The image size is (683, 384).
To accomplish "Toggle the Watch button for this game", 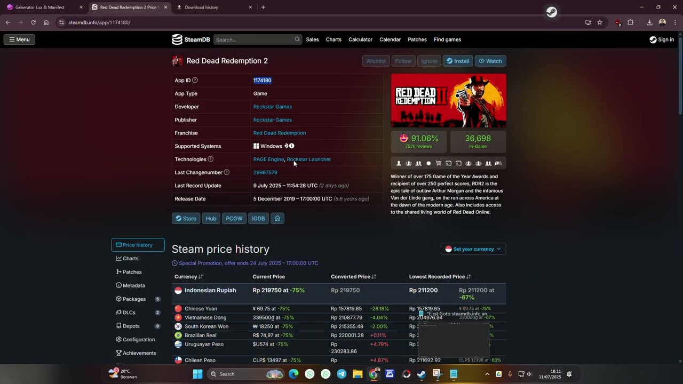I will click(x=490, y=61).
